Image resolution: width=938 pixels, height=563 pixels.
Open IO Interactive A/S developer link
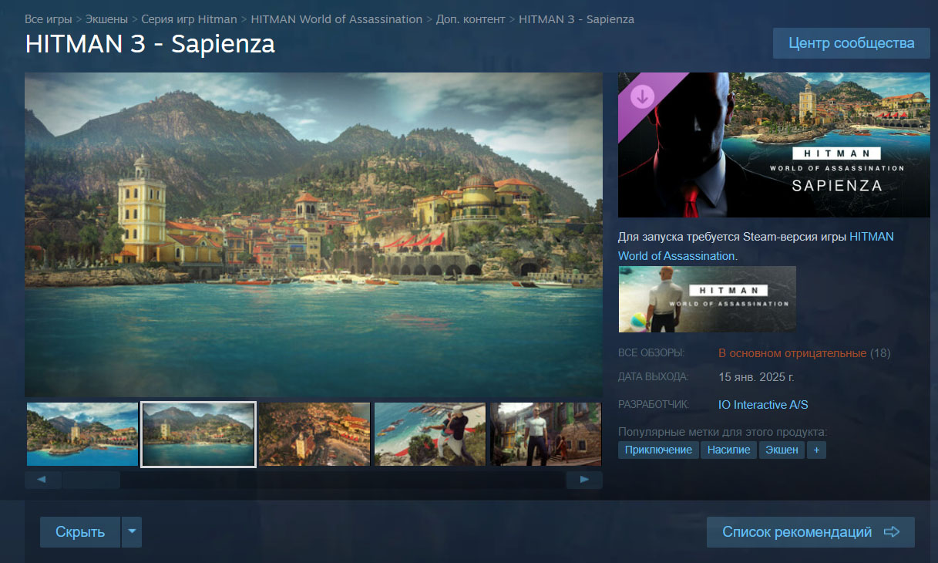(x=763, y=405)
